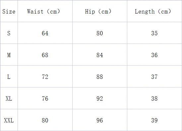This screenshot has height=131, width=182.
Task: Select hip value 96 in XXL row
Action: coord(100,120)
